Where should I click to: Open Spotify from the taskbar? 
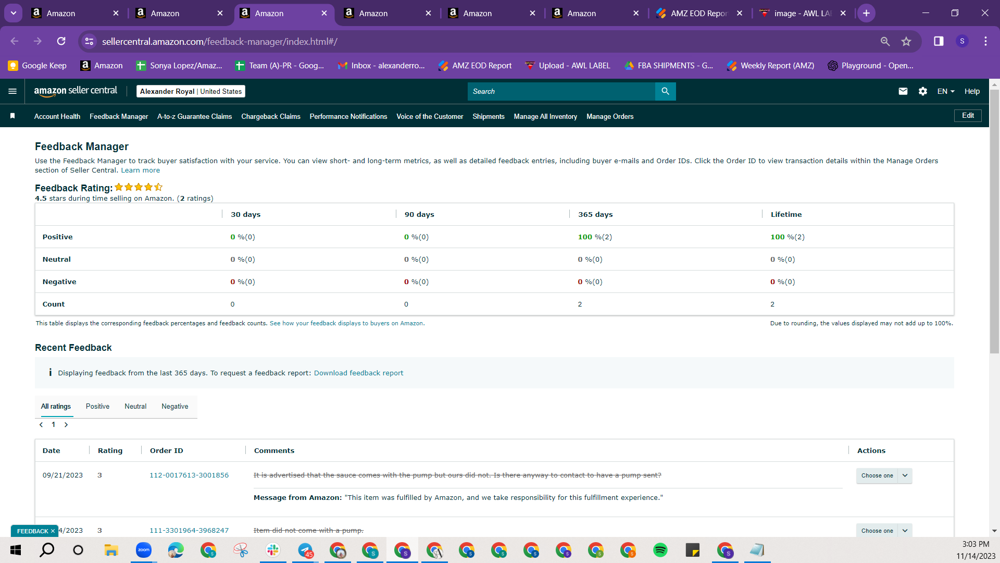coord(660,550)
